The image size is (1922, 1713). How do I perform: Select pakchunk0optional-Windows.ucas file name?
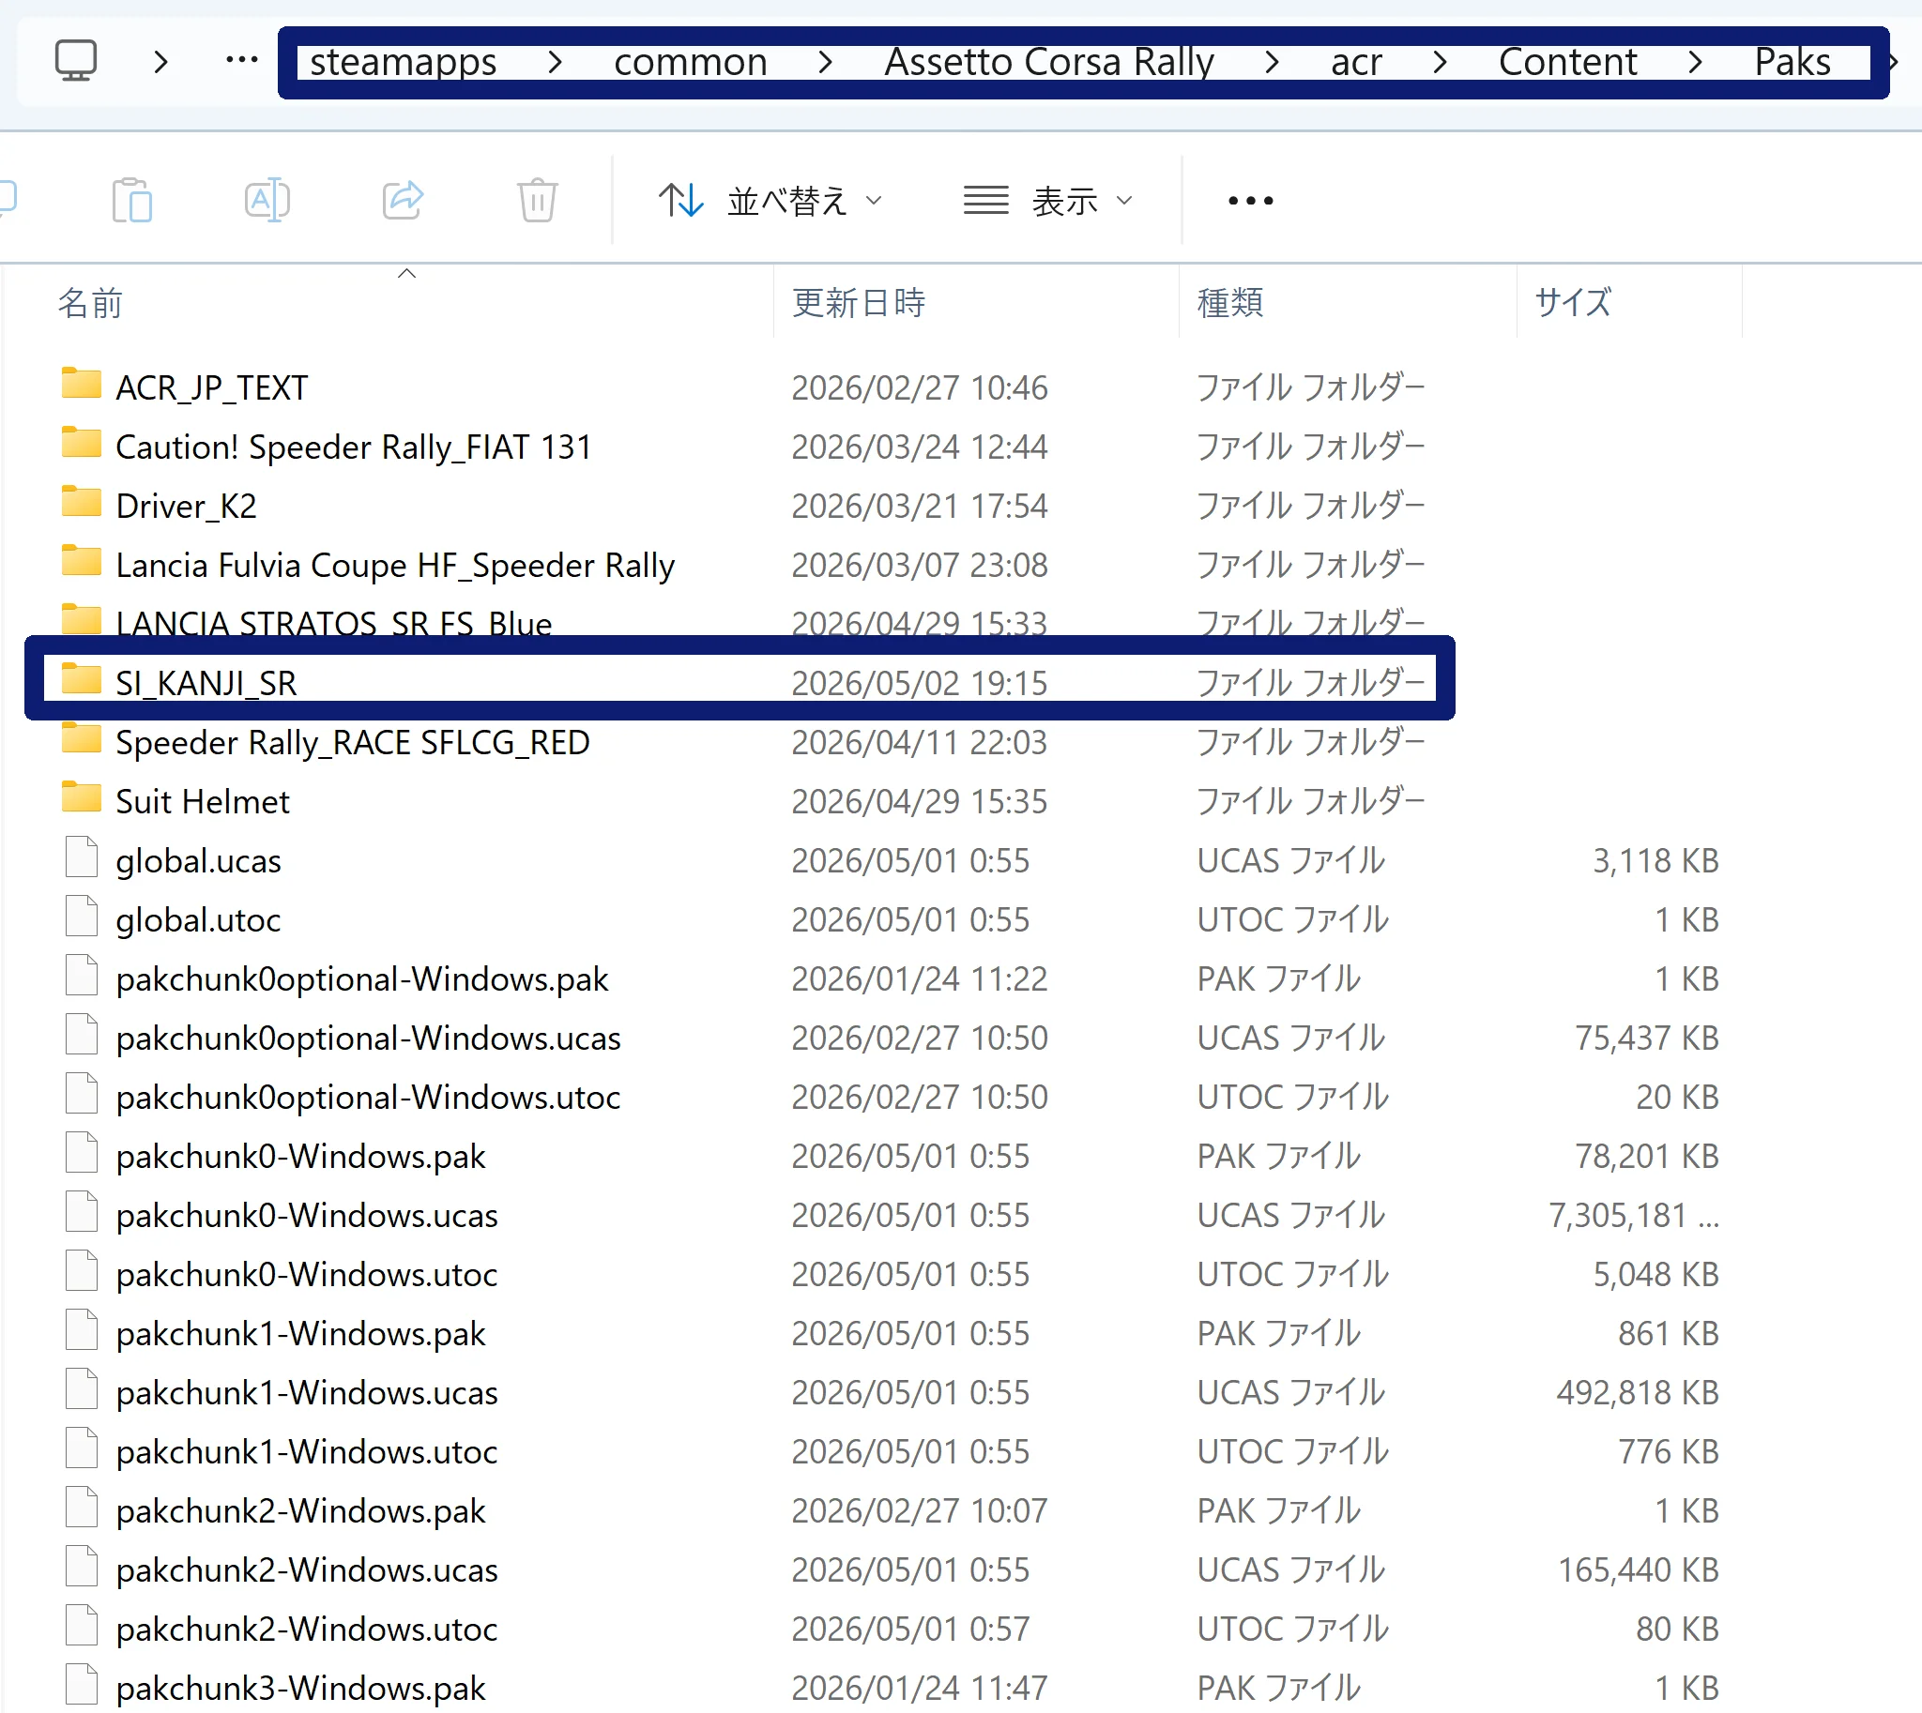pos(368,1038)
